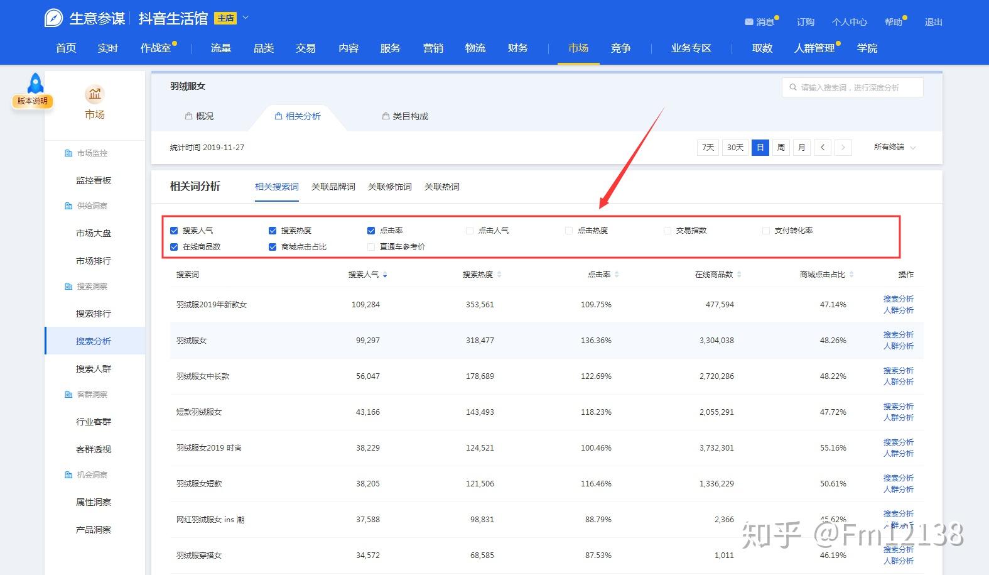Select the 日 period button

point(760,148)
